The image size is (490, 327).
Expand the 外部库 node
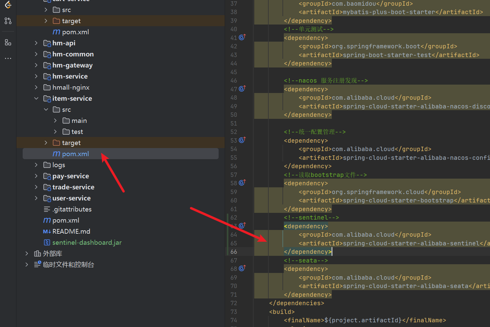pos(27,253)
